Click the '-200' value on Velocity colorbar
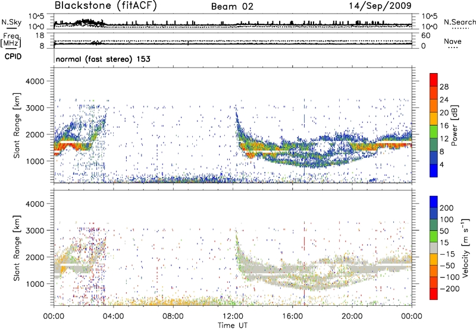This screenshot has height=329, width=476. (x=449, y=289)
